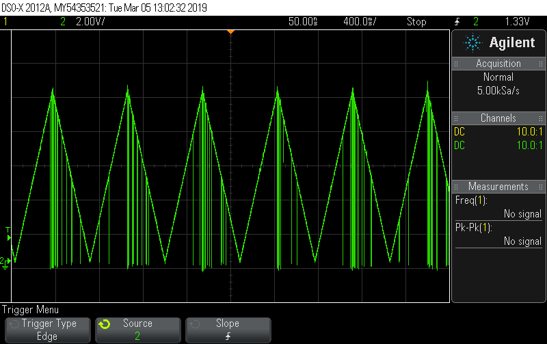Click the Pk-Pk(1) measurement label
Screen dimensions: 547x344
473,228
